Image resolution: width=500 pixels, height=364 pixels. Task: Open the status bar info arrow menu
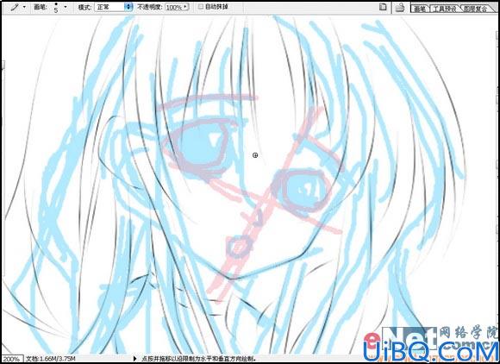pos(134,359)
